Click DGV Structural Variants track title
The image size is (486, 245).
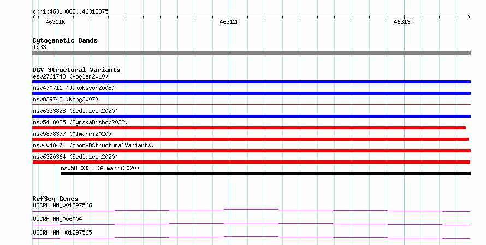[x=76, y=70]
